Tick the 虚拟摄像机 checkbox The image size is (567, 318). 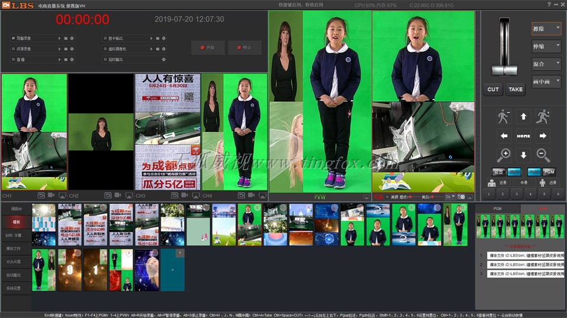coord(104,49)
